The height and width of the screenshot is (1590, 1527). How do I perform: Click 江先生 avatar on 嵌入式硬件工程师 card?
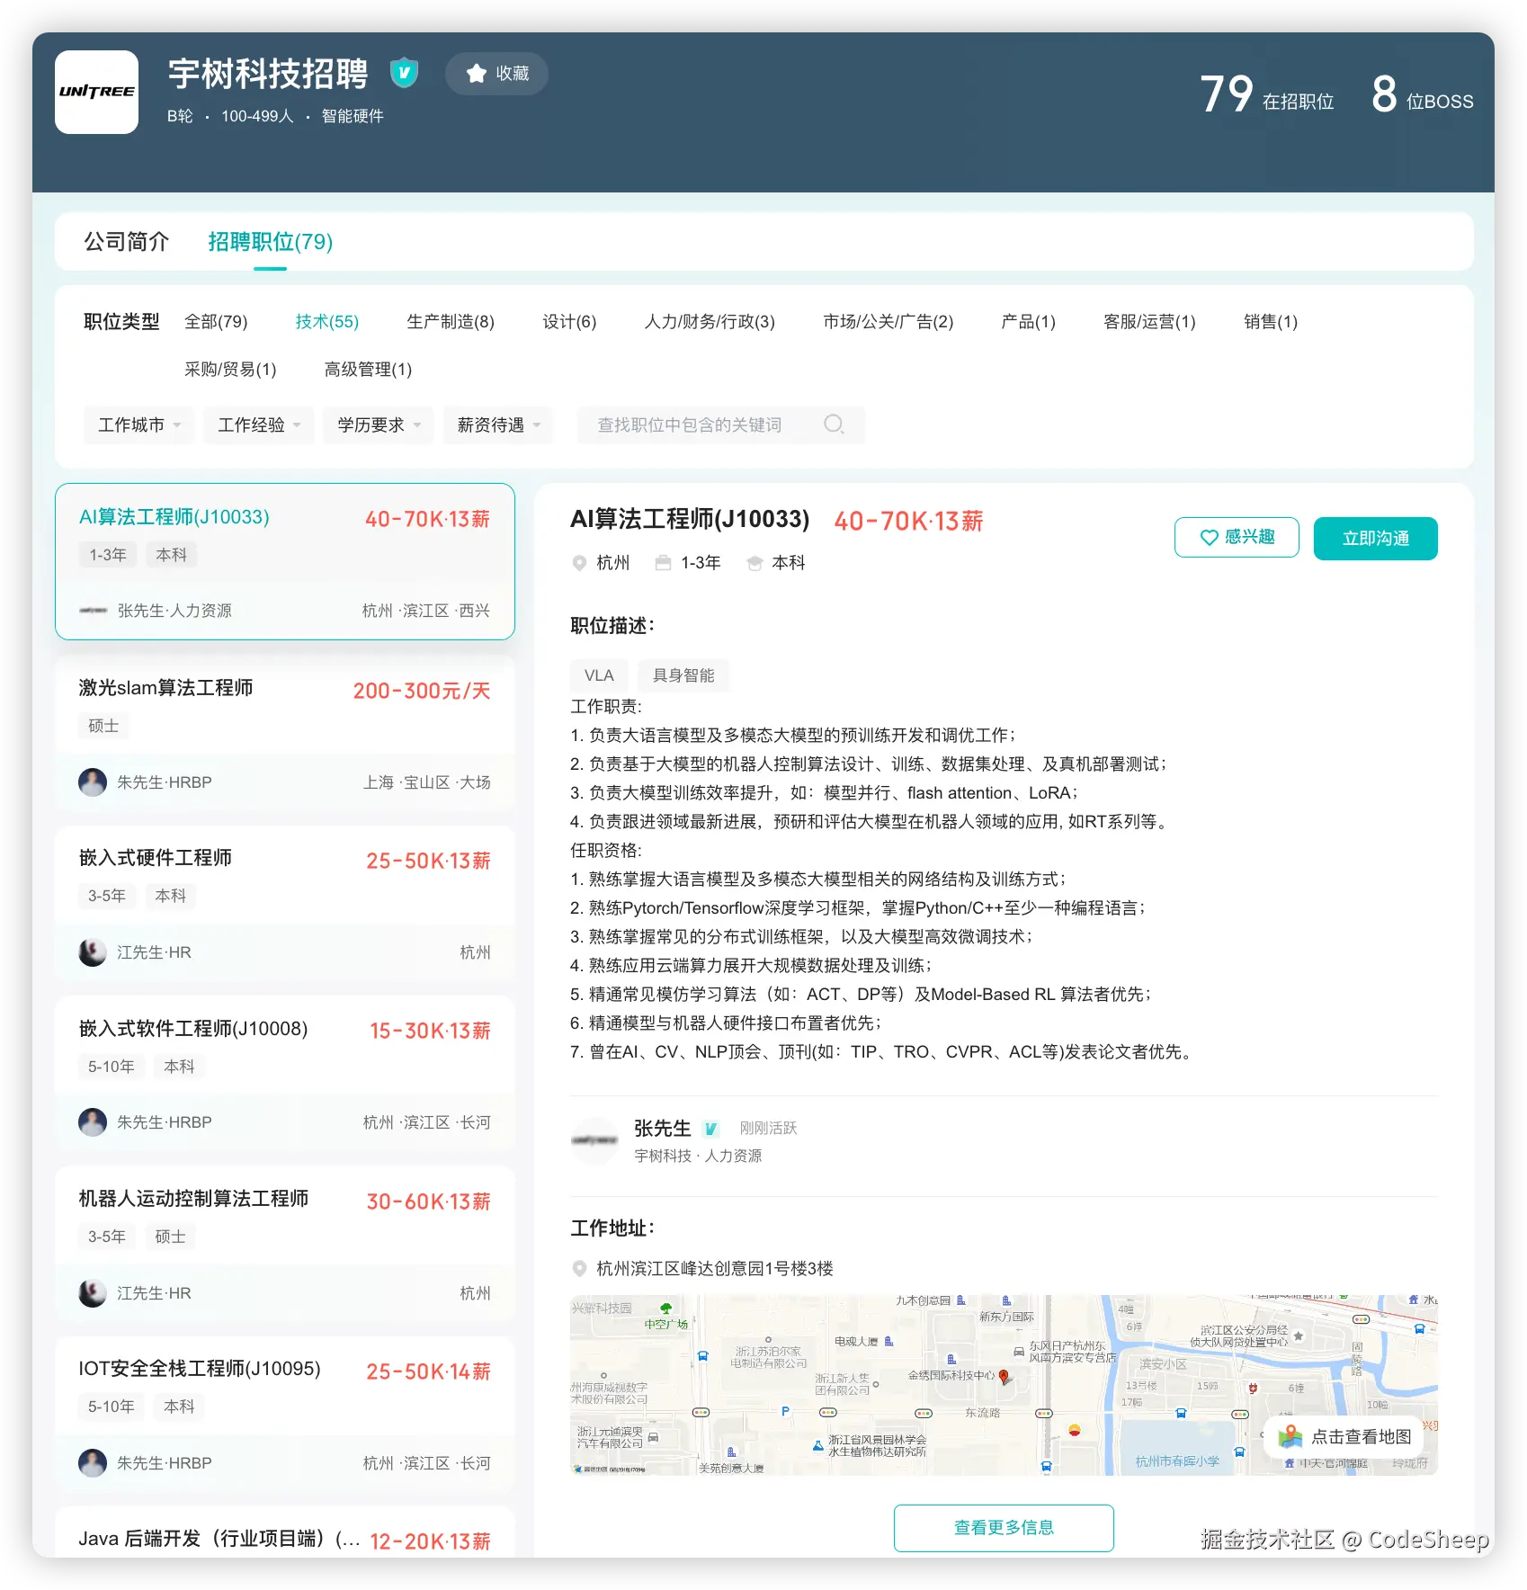[93, 952]
